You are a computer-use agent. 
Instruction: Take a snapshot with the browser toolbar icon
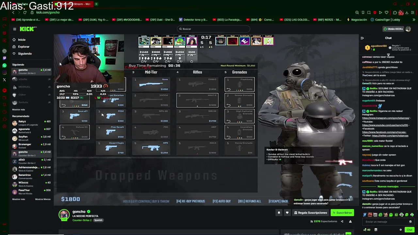click(x=369, y=12)
